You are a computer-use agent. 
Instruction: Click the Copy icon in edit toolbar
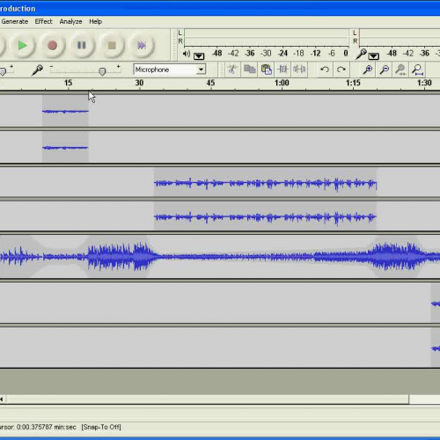click(x=249, y=70)
